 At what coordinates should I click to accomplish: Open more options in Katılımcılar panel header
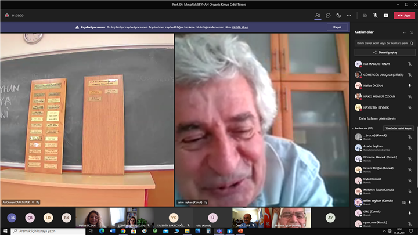point(403,32)
